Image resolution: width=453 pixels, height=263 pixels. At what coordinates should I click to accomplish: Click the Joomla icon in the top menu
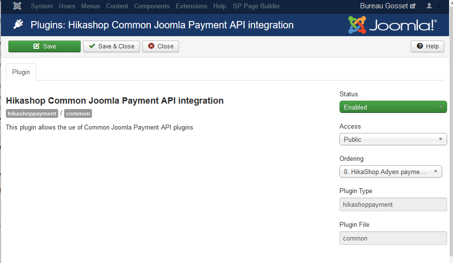coord(17,6)
